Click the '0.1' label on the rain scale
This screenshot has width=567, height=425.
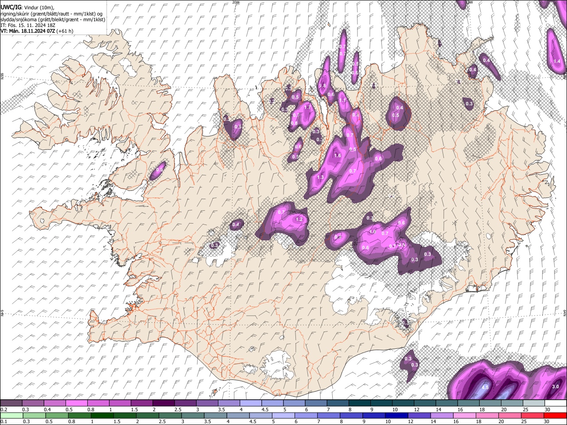(x=3, y=422)
